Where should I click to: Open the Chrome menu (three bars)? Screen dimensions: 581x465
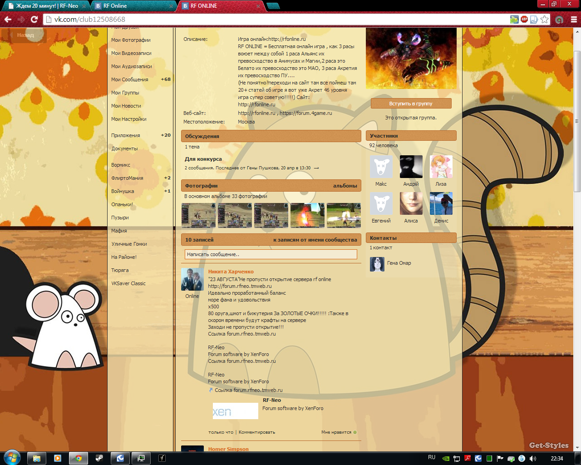click(574, 20)
